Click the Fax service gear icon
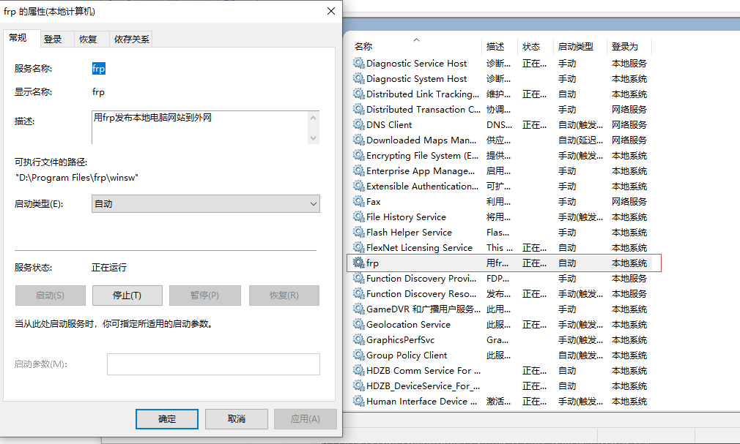 (x=358, y=202)
